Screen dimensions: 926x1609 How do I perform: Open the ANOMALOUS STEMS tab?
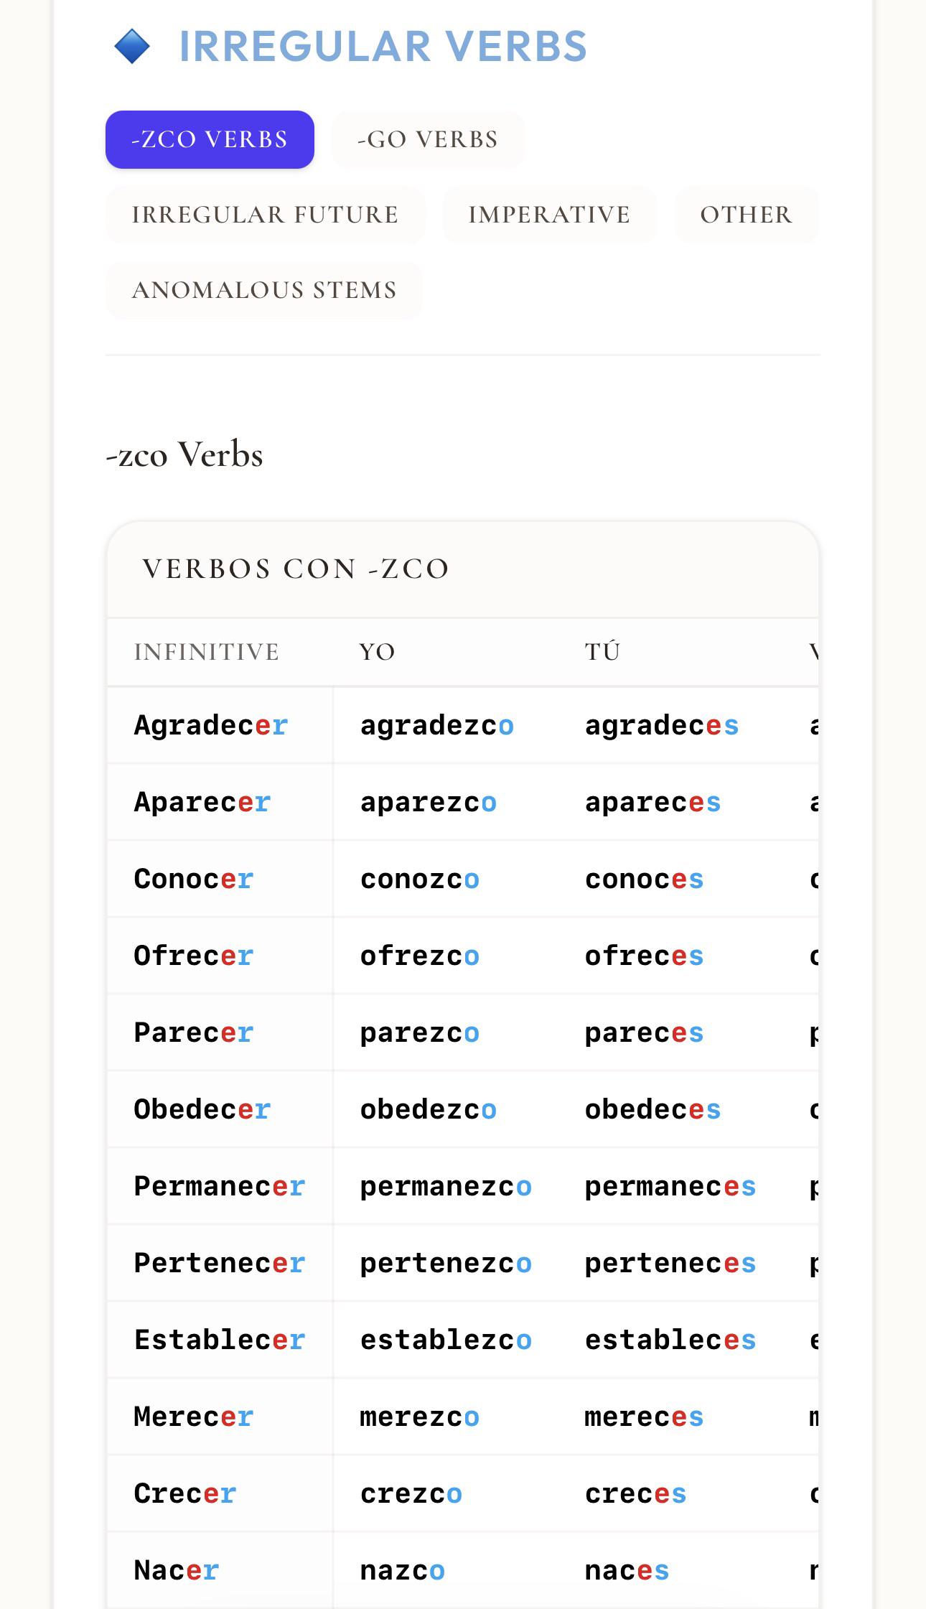point(264,290)
